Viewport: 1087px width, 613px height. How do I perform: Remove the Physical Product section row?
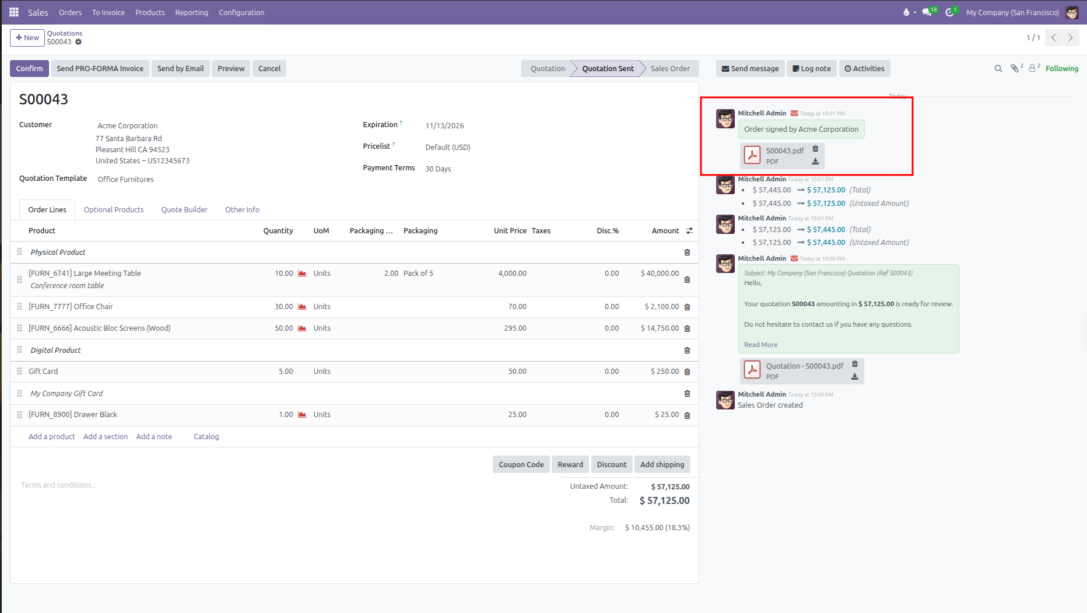click(x=687, y=253)
